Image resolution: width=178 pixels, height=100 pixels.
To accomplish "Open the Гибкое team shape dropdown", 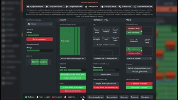I will click(39, 24).
